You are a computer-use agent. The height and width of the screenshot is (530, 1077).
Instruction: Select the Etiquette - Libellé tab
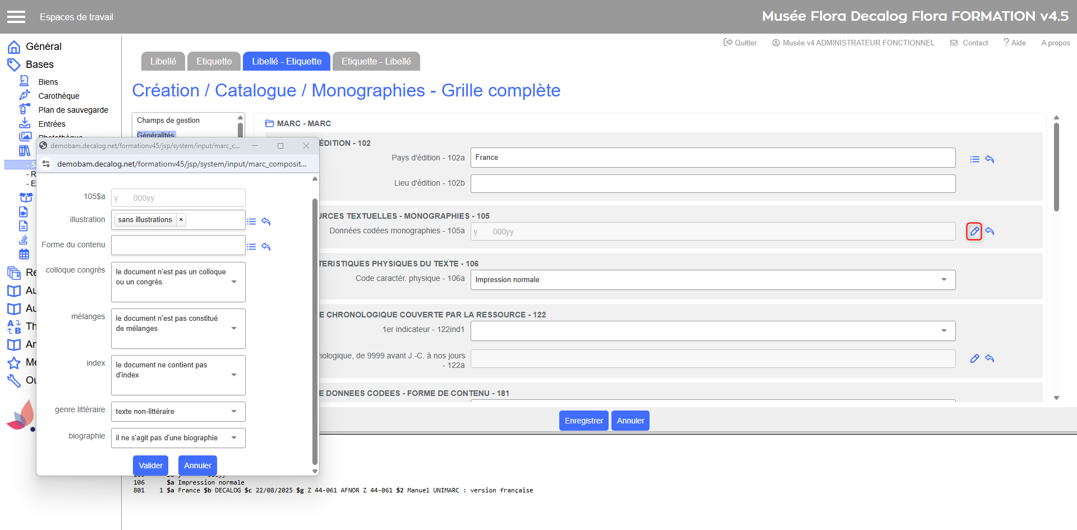point(376,61)
